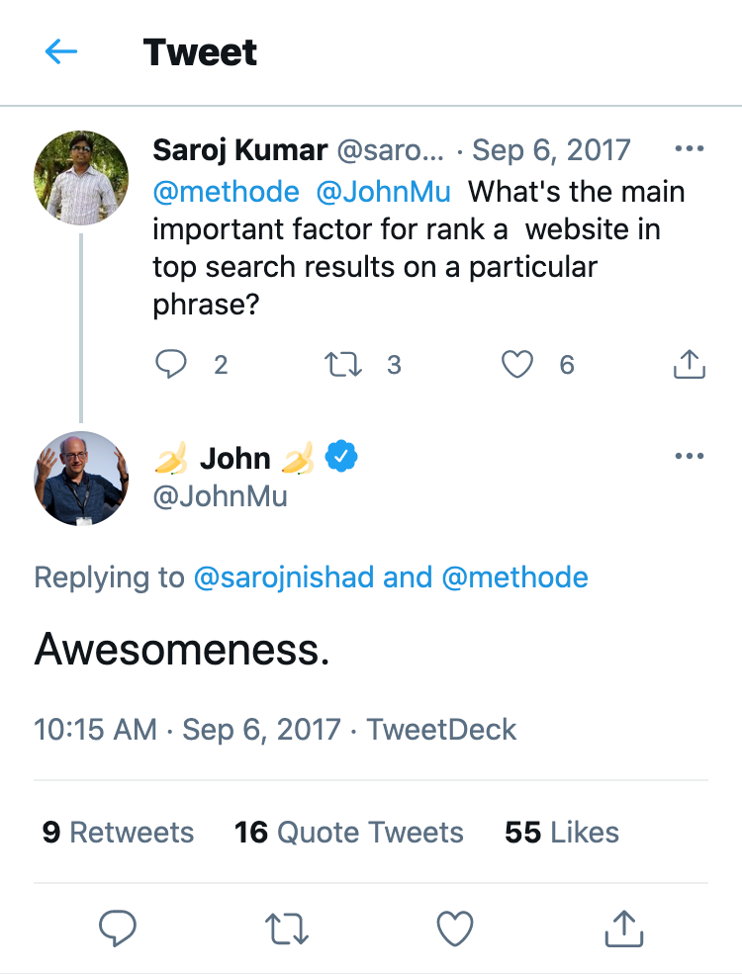
Task: Like Saroj Kumar's tweet with heart
Action: (x=516, y=365)
